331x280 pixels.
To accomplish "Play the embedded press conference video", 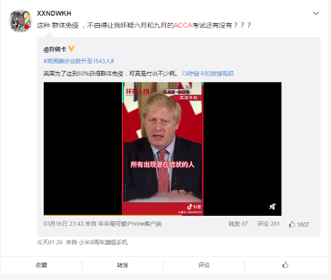I will tap(162, 148).
